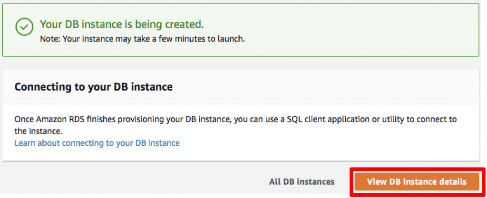Click the green success checkmark icon
This screenshot has width=487, height=198.
click(x=24, y=27)
